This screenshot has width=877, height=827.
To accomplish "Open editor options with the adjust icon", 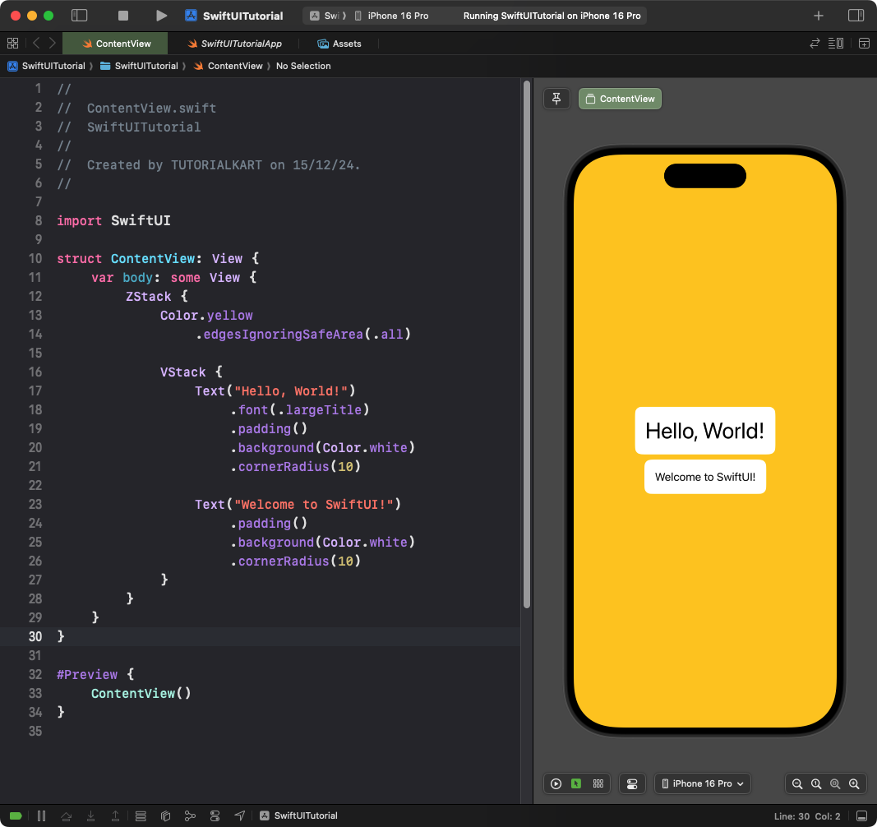I will (x=835, y=43).
